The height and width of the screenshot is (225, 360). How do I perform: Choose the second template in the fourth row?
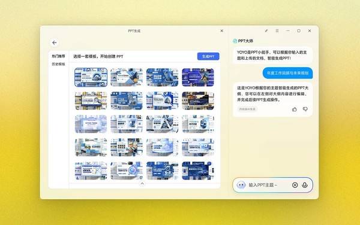(x=127, y=147)
